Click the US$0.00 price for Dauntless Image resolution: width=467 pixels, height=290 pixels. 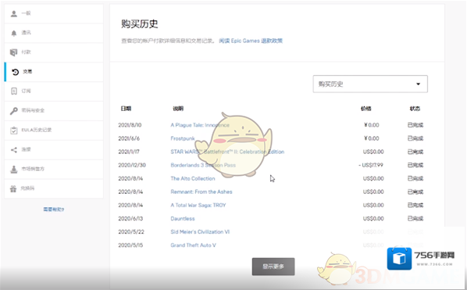pos(373,218)
